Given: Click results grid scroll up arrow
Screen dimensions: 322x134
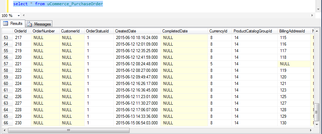Looking at the screenshot, I should 317,31.
